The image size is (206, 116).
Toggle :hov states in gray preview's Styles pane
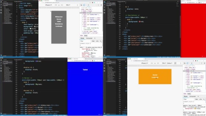tap(93, 41)
